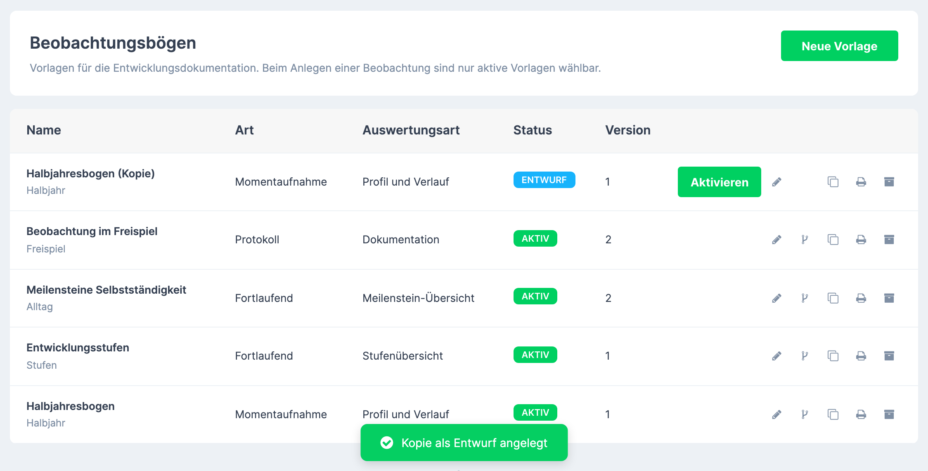Screen dimensions: 928x471
Task: Click the Meilenstein-Übersicht cell
Action: [418, 298]
